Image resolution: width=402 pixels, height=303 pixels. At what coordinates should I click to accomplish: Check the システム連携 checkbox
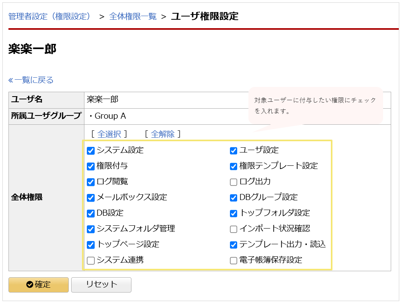pyautogui.click(x=90, y=260)
